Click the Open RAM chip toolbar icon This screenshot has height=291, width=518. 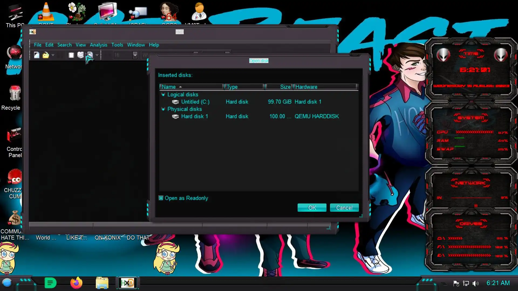tap(71, 55)
